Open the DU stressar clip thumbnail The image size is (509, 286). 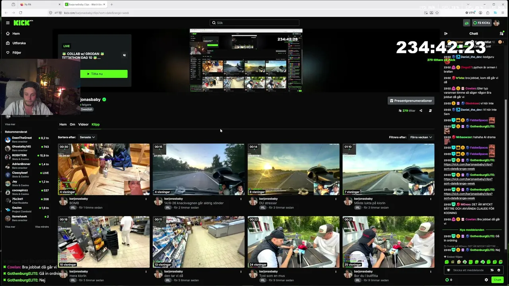pos(293,169)
